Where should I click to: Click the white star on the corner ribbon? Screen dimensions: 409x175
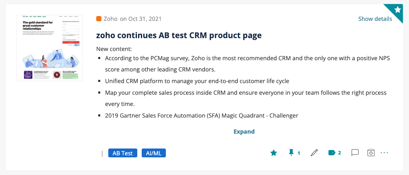[397, 10]
